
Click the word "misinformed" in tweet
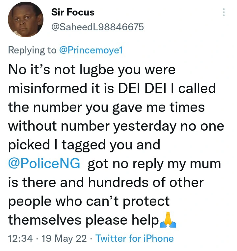click(47, 89)
